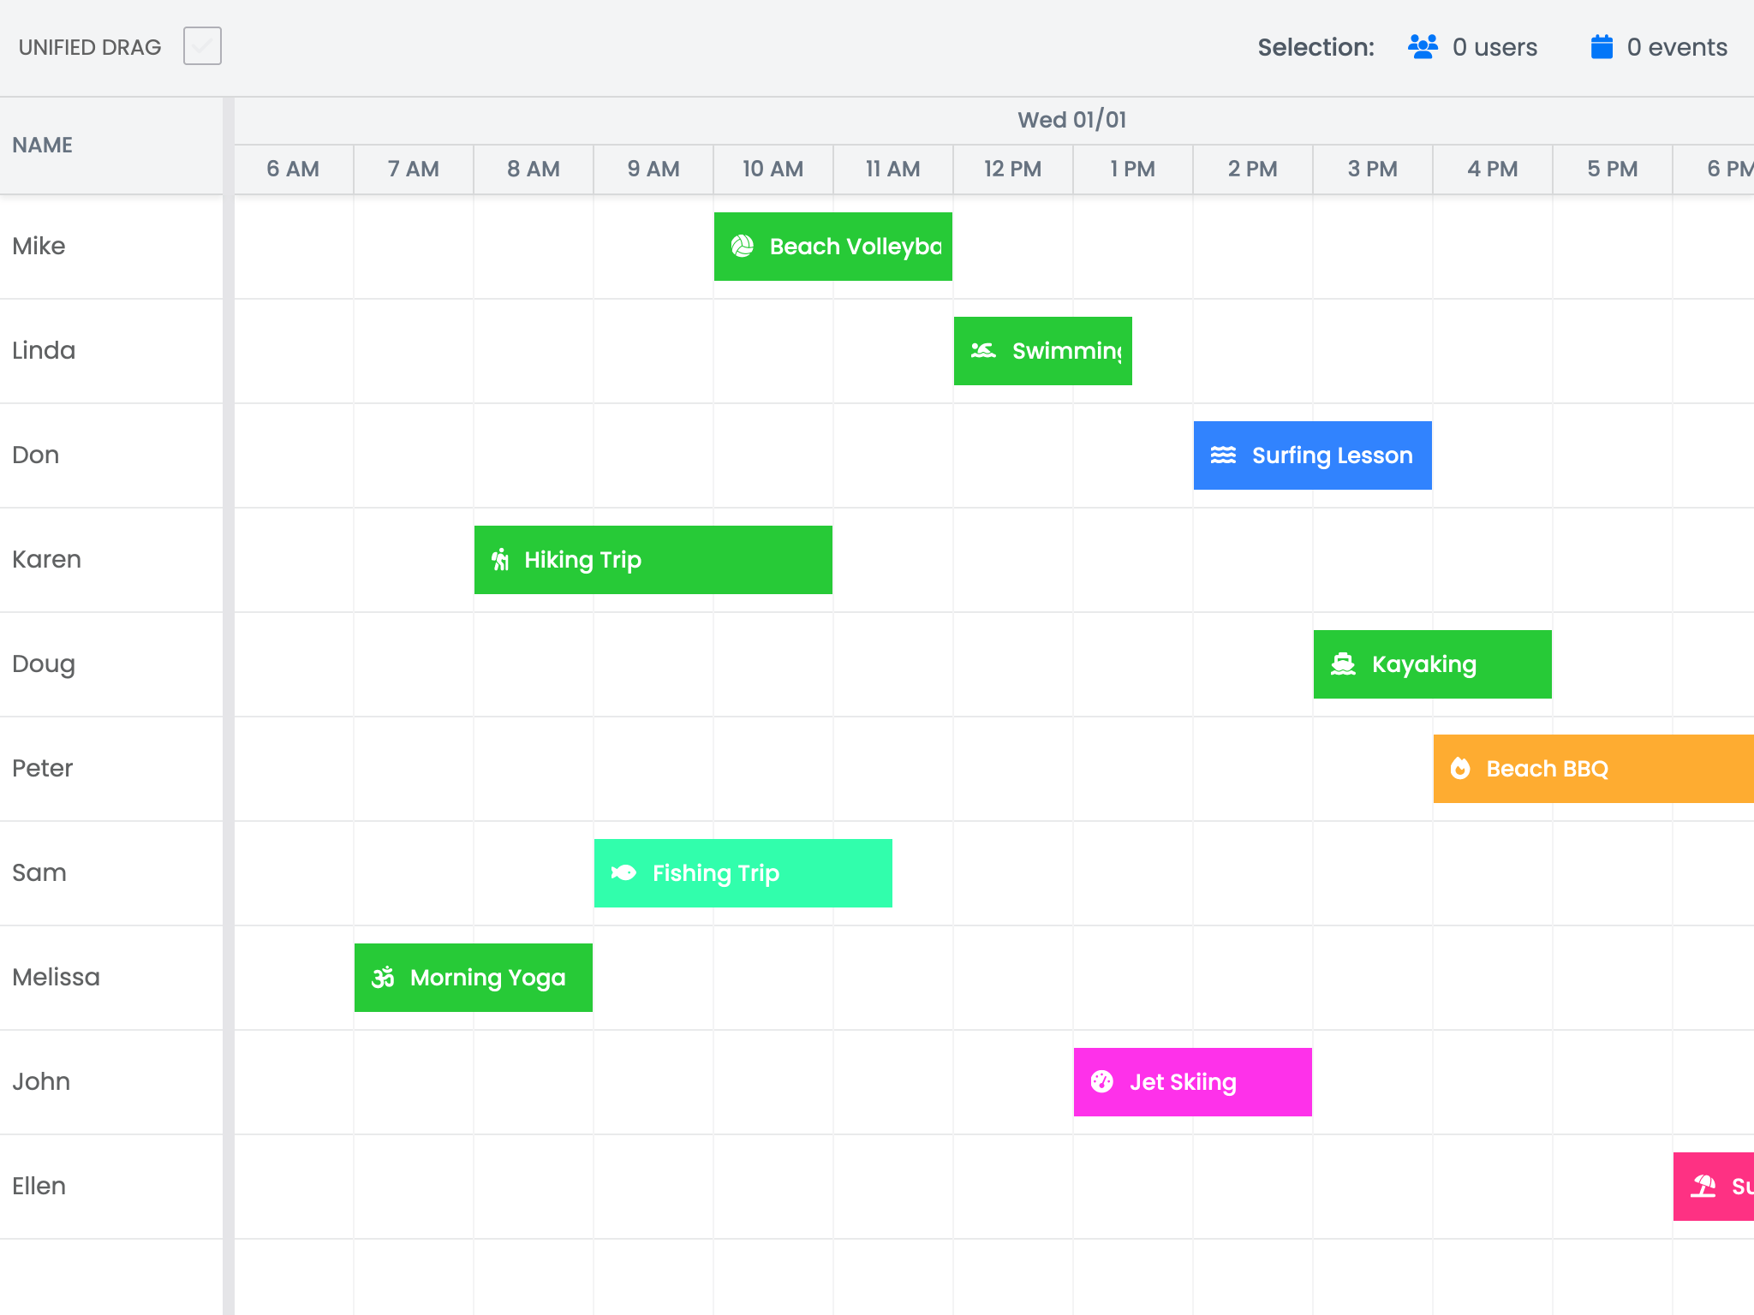Screen dimensions: 1754x1315
Task: Click the UNIFIED DRAG label
Action: pos(90,47)
